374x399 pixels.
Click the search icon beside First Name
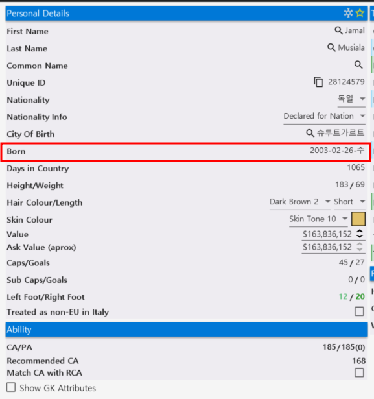[338, 30]
